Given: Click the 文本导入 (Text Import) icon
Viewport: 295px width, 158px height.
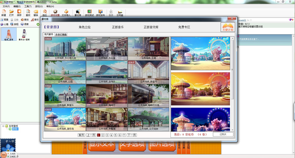Looking at the screenshot, I should (66, 13).
